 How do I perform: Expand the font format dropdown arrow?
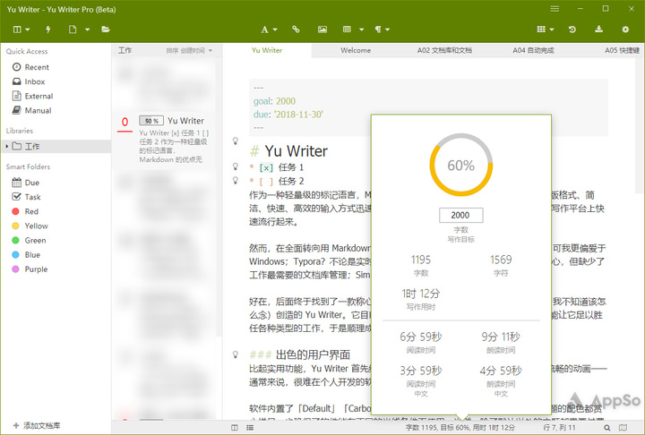275,30
